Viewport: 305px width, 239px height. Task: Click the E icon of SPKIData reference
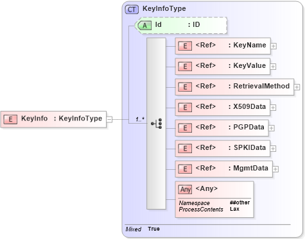[x=185, y=148]
